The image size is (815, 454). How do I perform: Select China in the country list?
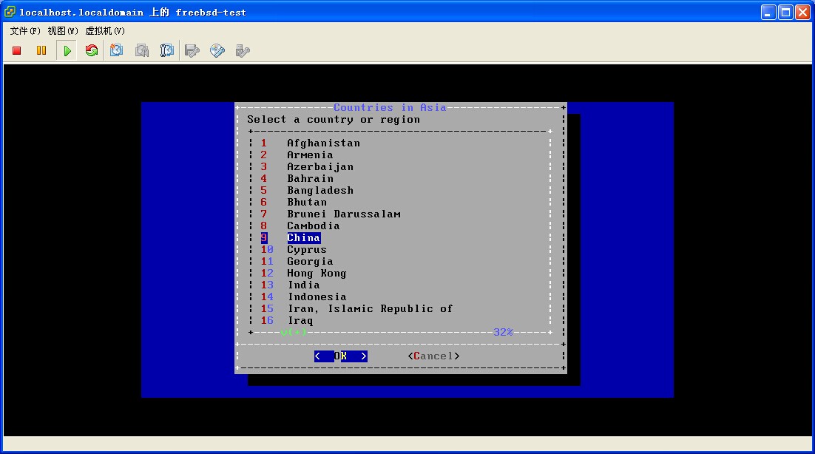point(303,237)
